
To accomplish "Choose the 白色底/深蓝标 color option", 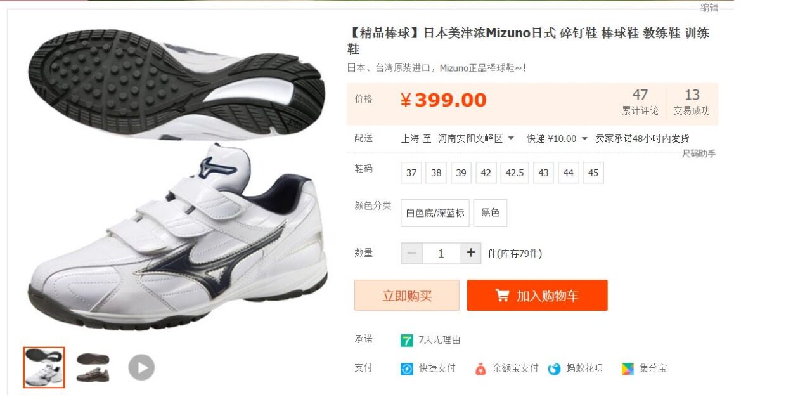I will point(435,213).
